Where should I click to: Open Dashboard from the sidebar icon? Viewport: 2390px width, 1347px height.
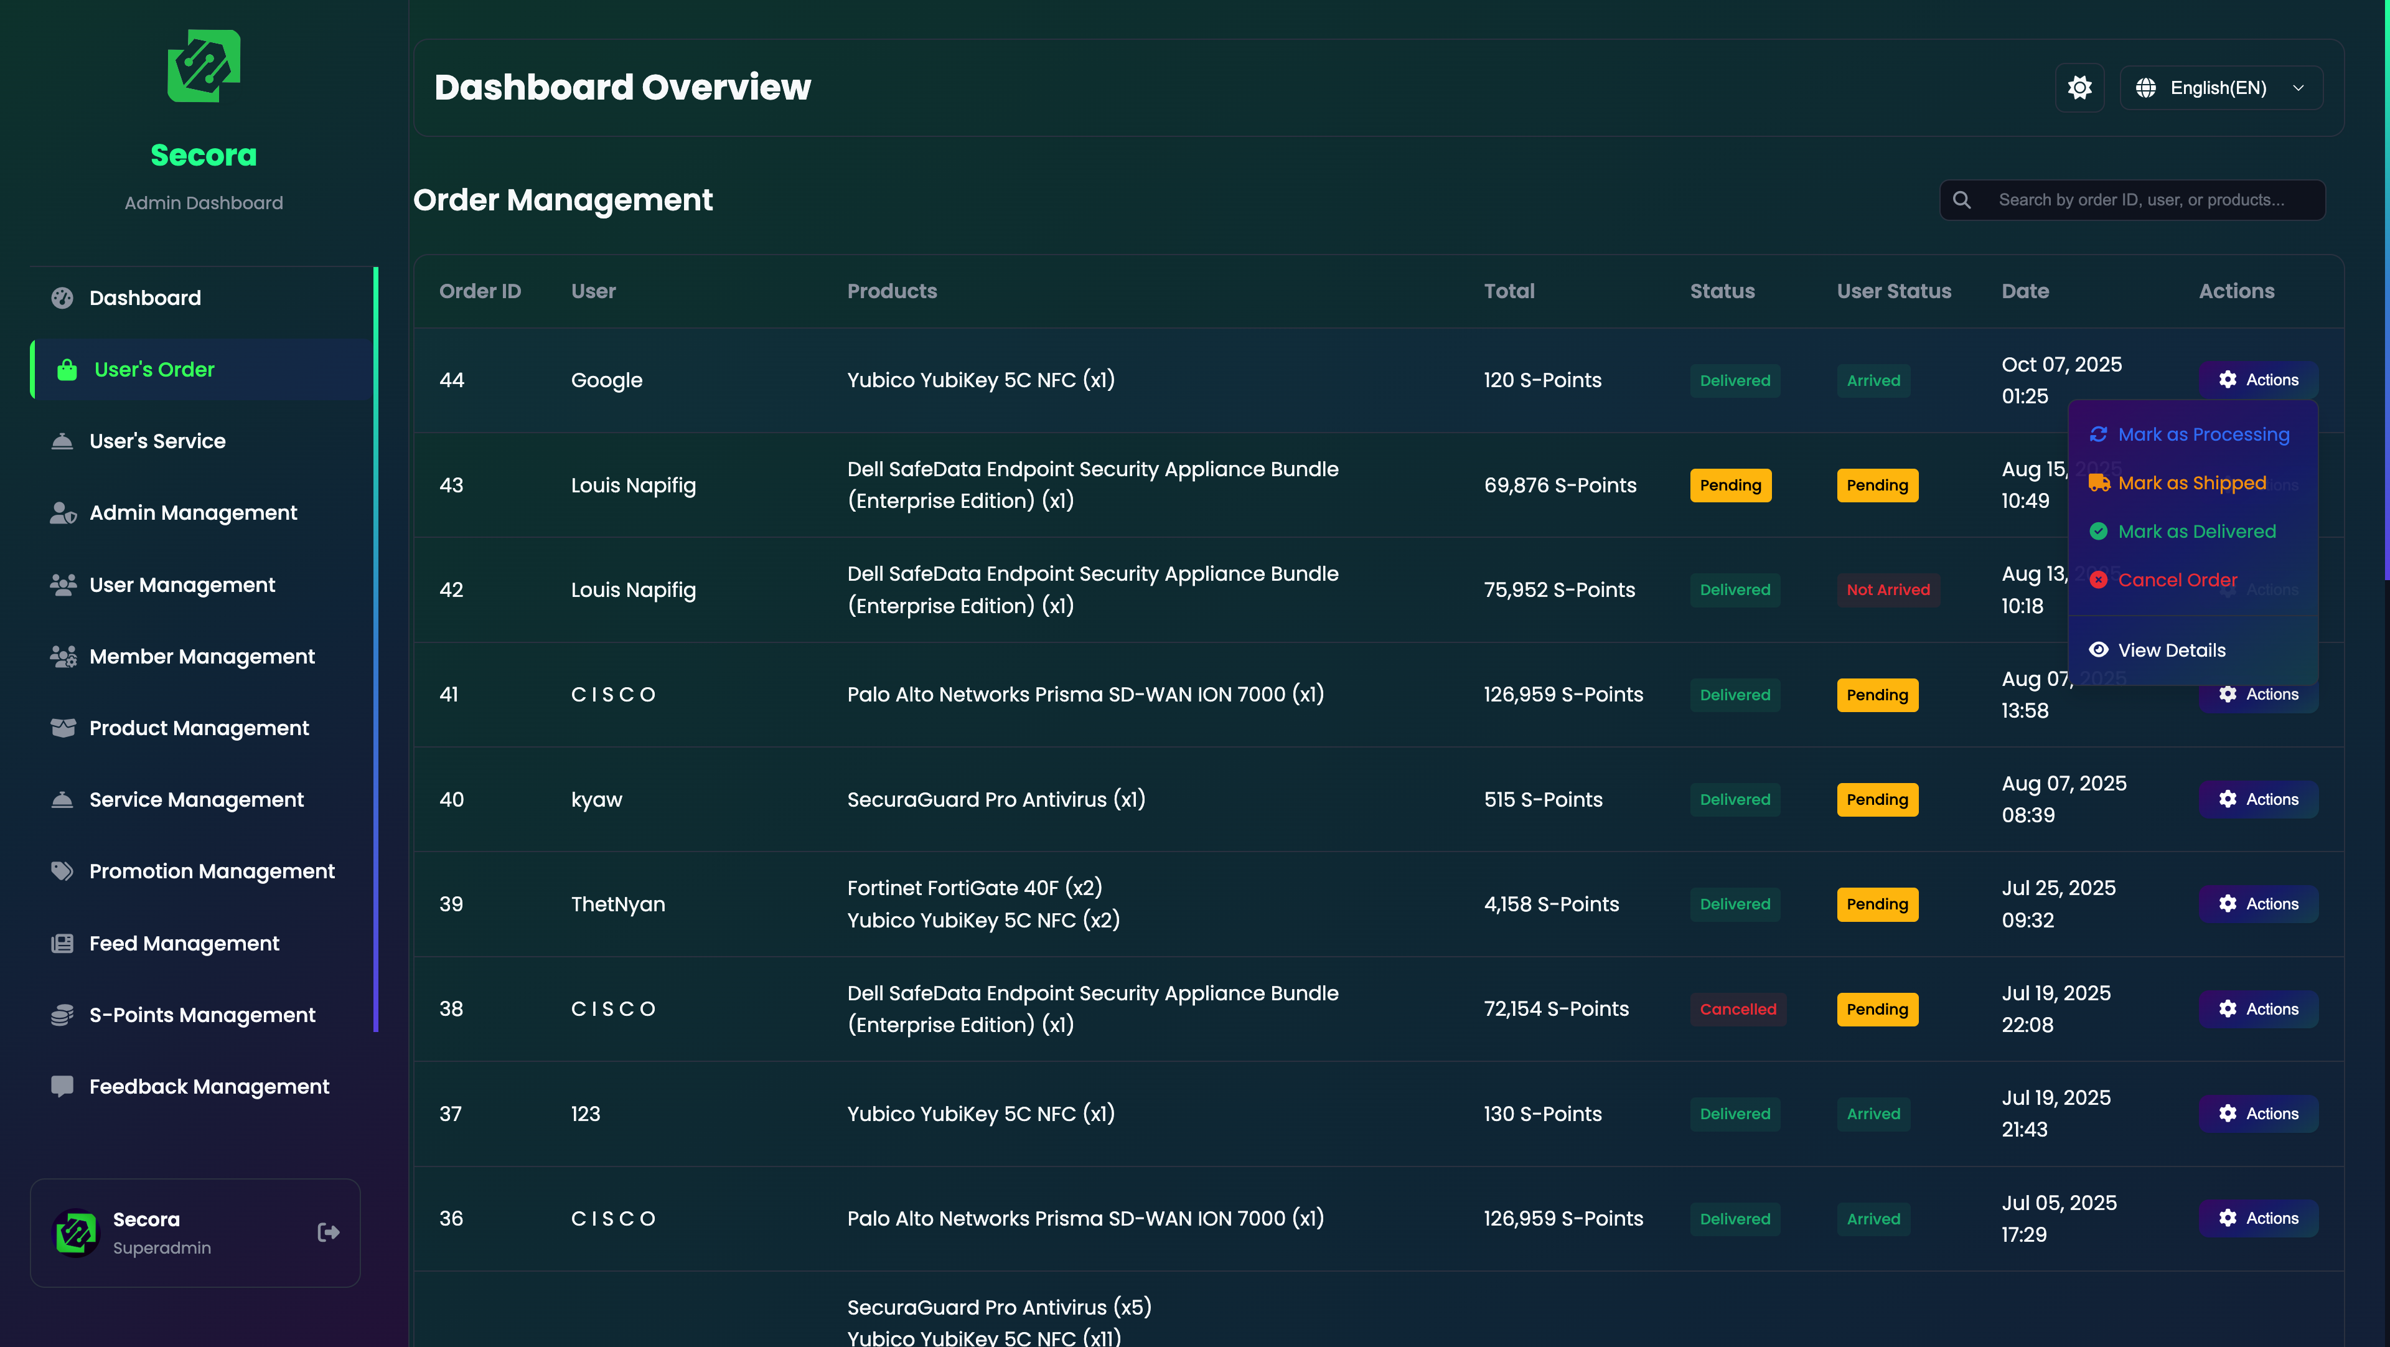tap(62, 298)
